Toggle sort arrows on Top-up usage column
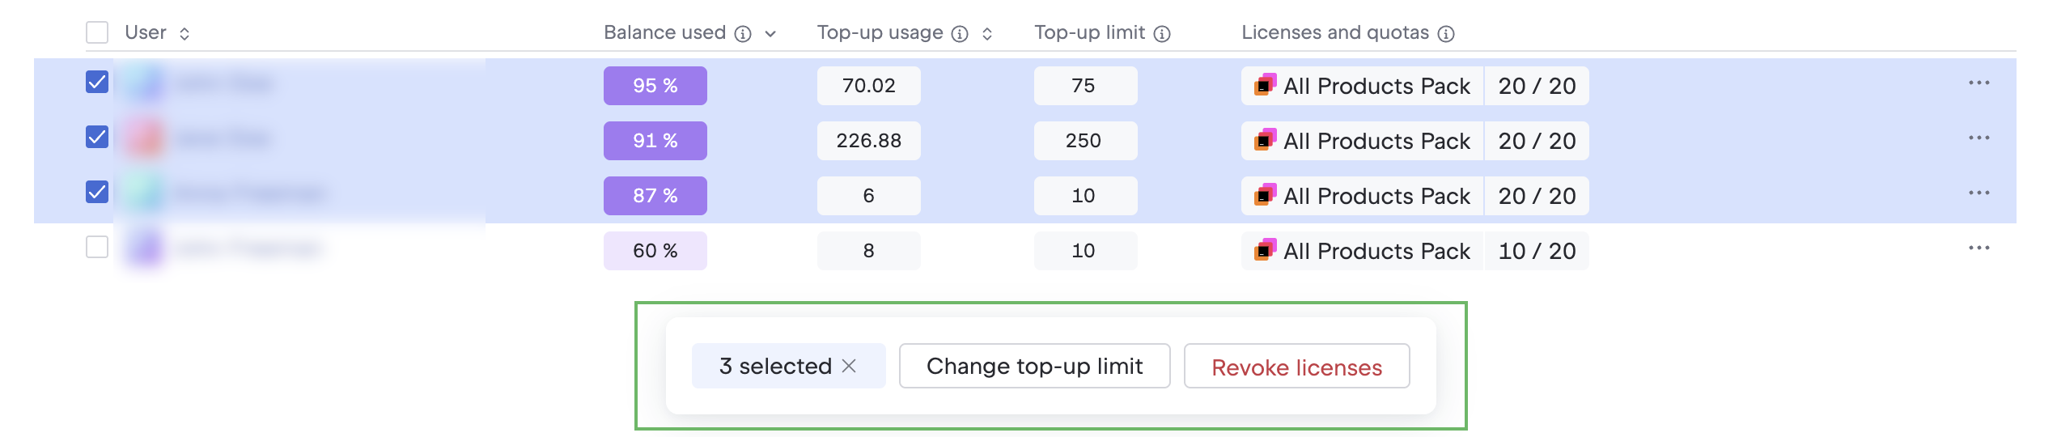2057x437 pixels. pos(986,34)
